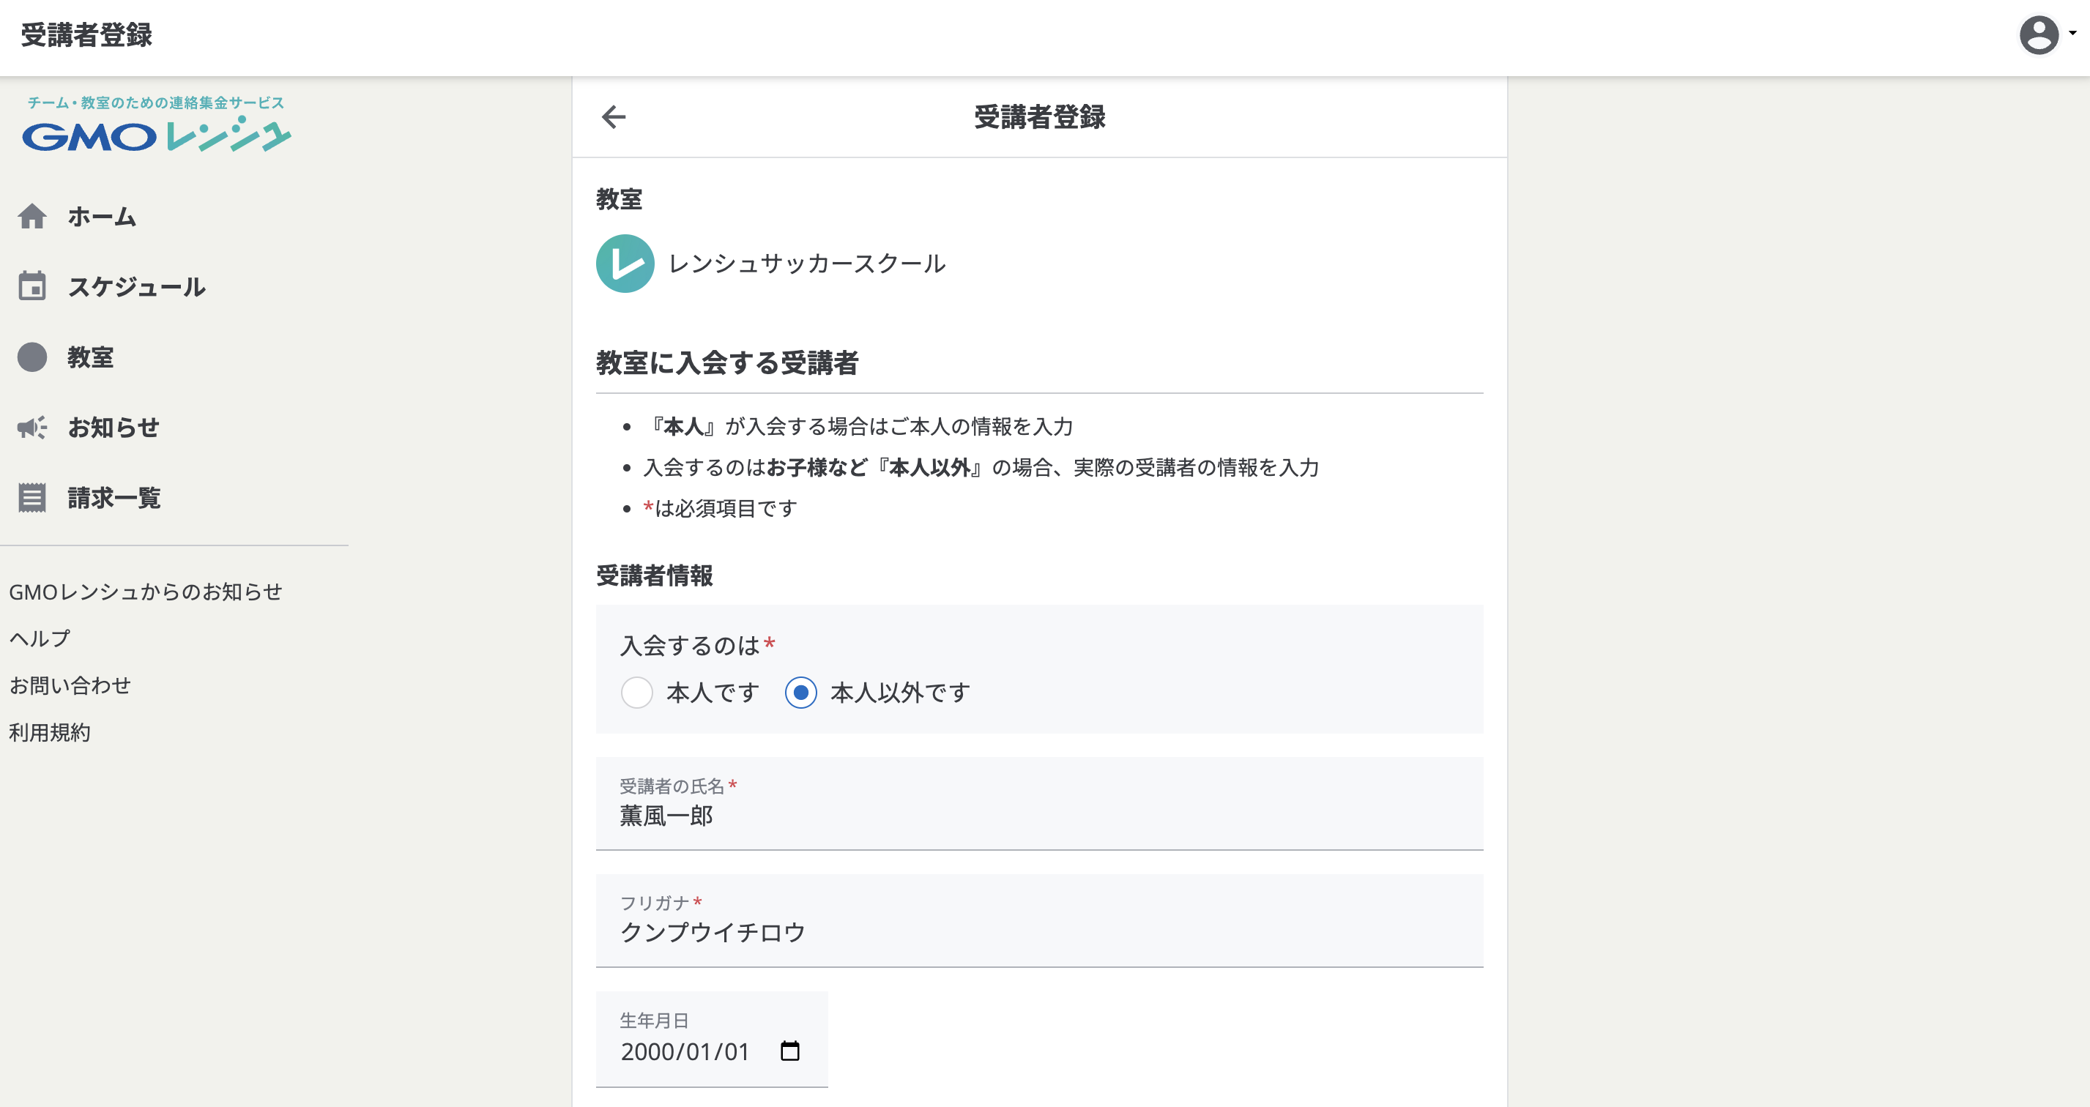Screen dimensions: 2090x1107
Task: Click the 入会するのは label
Action: (x=690, y=646)
